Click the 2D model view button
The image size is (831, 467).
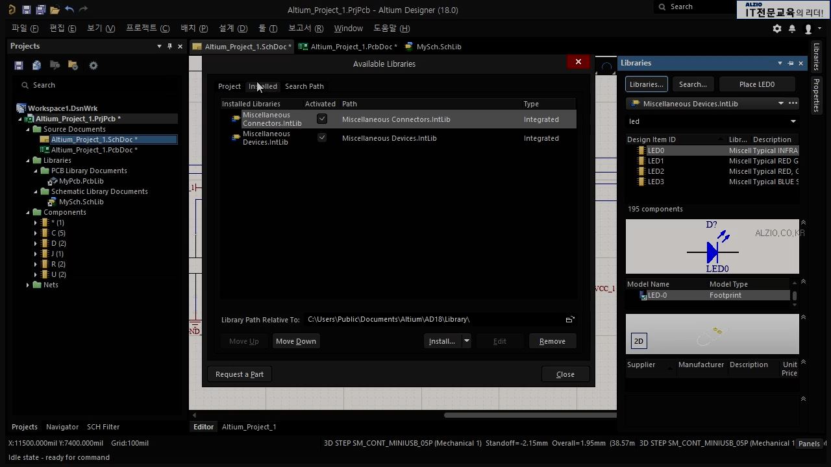pyautogui.click(x=639, y=341)
